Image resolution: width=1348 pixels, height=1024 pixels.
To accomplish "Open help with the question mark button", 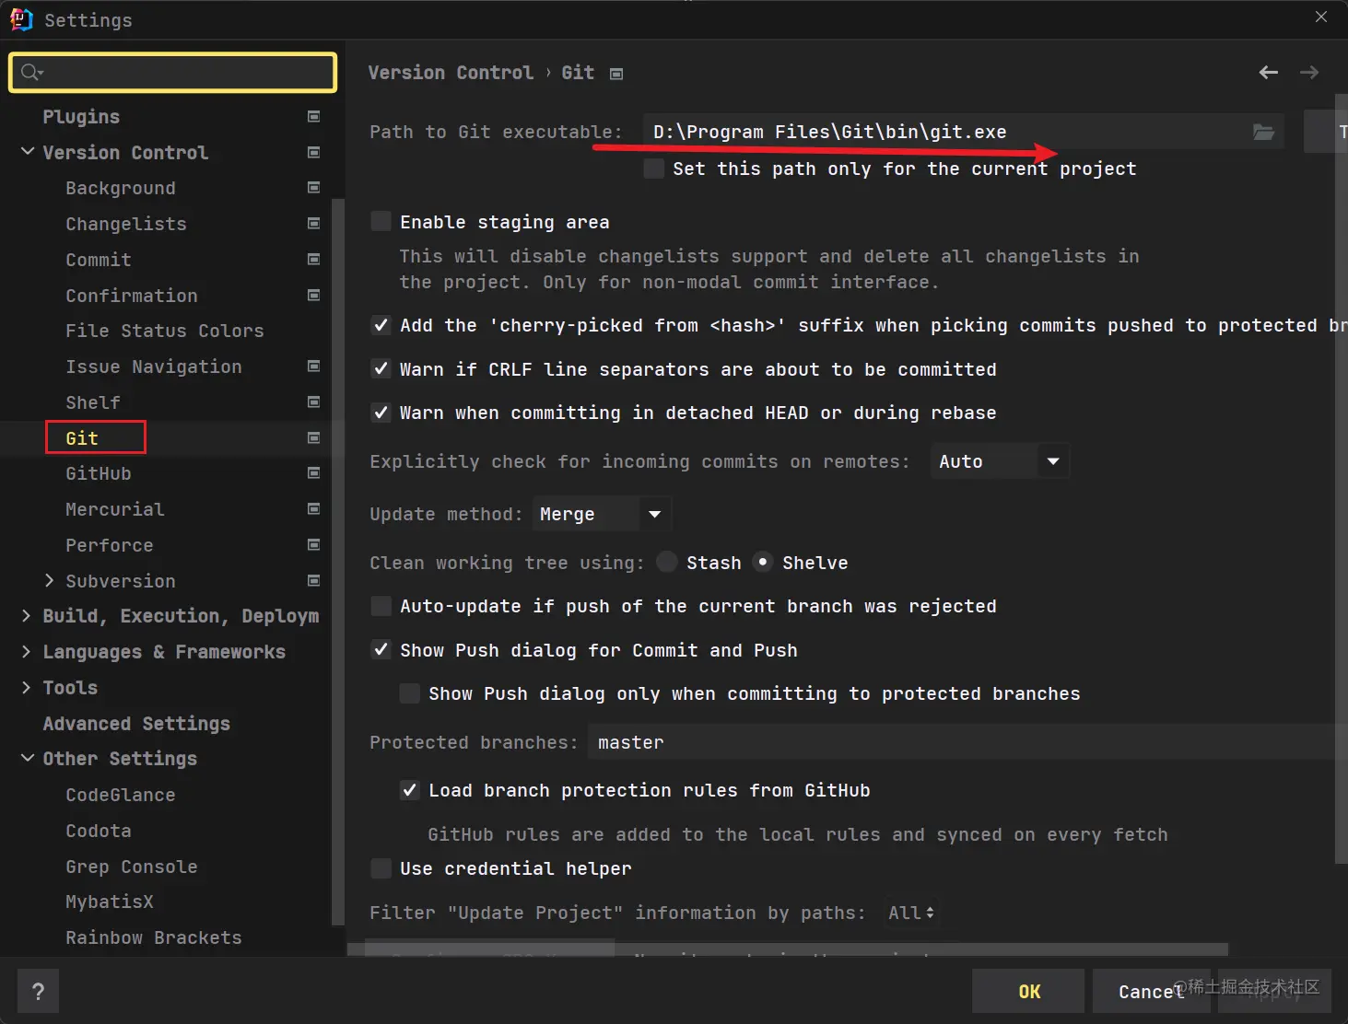I will coord(38,992).
